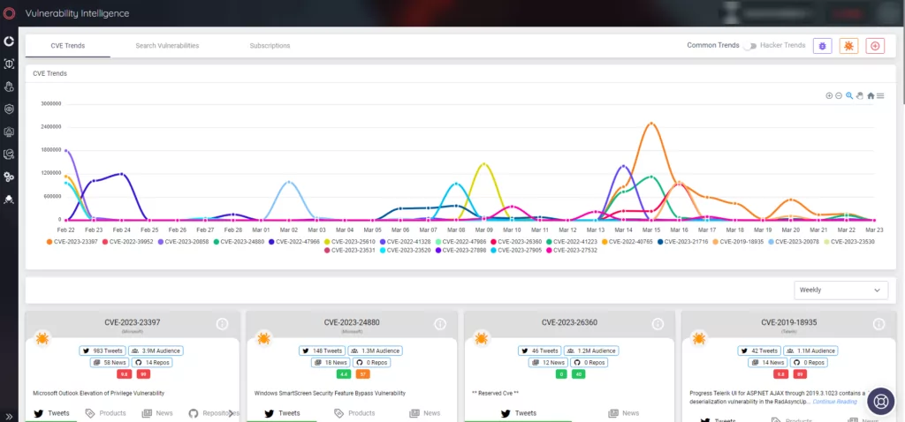Open the Weekly period dropdown
Screen dimensions: 905x422
point(841,290)
